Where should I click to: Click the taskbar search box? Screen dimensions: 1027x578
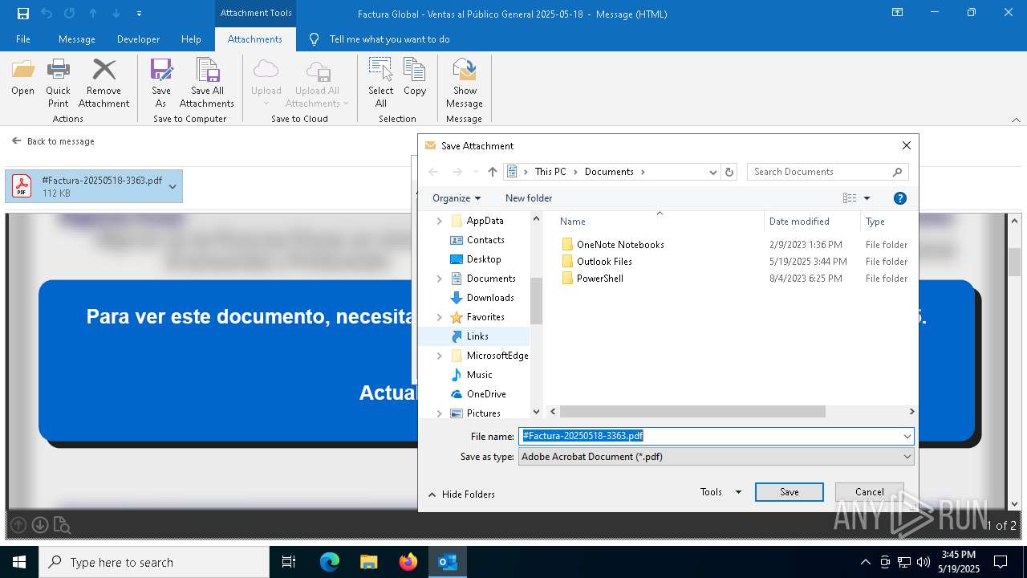pyautogui.click(x=154, y=562)
